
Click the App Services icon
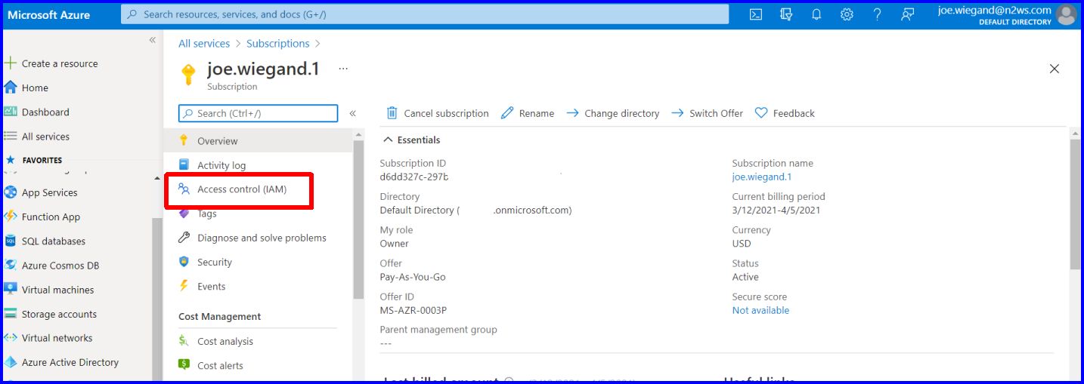[x=11, y=192]
